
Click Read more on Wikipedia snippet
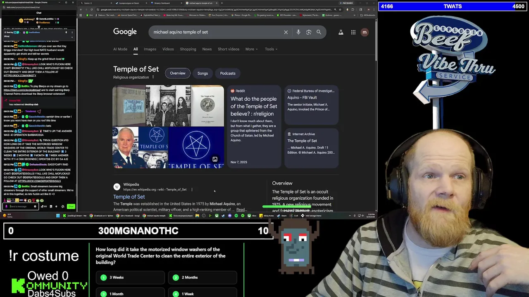pyautogui.click(x=242, y=210)
